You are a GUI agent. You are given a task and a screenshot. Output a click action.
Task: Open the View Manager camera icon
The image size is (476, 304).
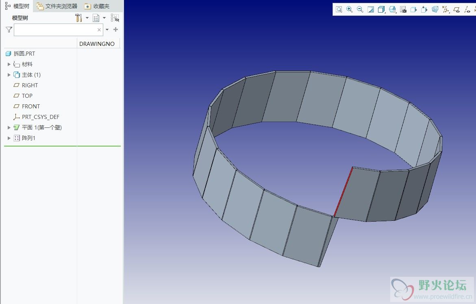[x=403, y=9]
